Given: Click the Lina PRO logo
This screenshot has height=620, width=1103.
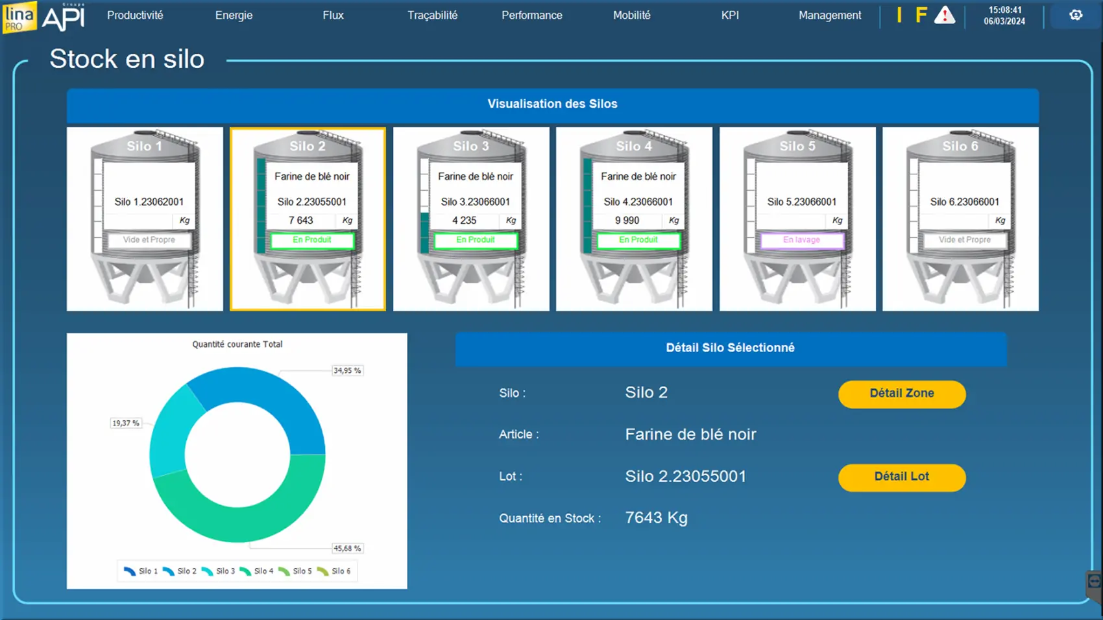Looking at the screenshot, I should coord(19,16).
